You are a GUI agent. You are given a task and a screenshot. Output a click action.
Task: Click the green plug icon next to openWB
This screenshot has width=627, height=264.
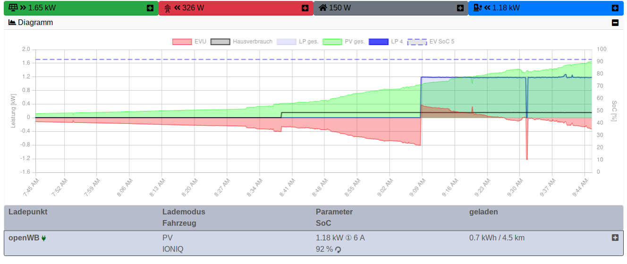pos(44,238)
